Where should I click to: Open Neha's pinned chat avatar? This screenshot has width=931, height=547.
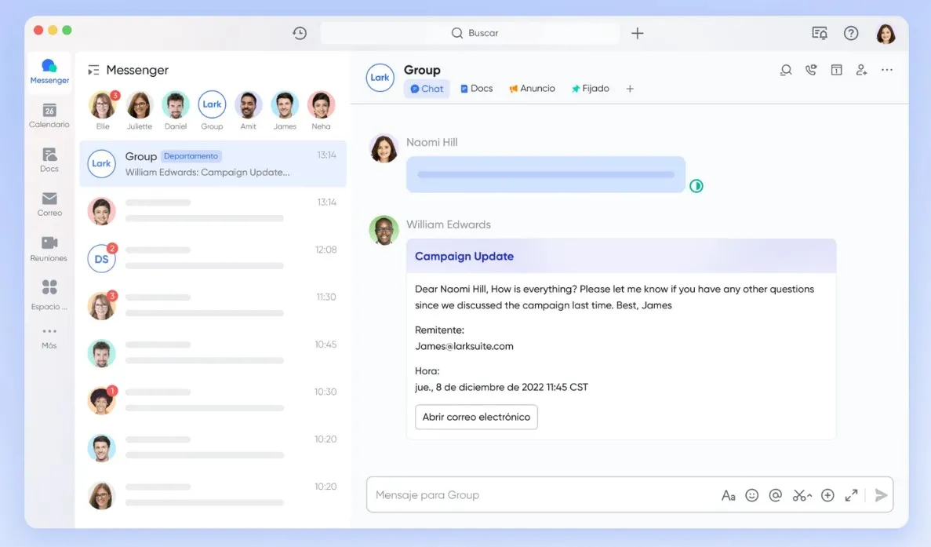tap(322, 105)
